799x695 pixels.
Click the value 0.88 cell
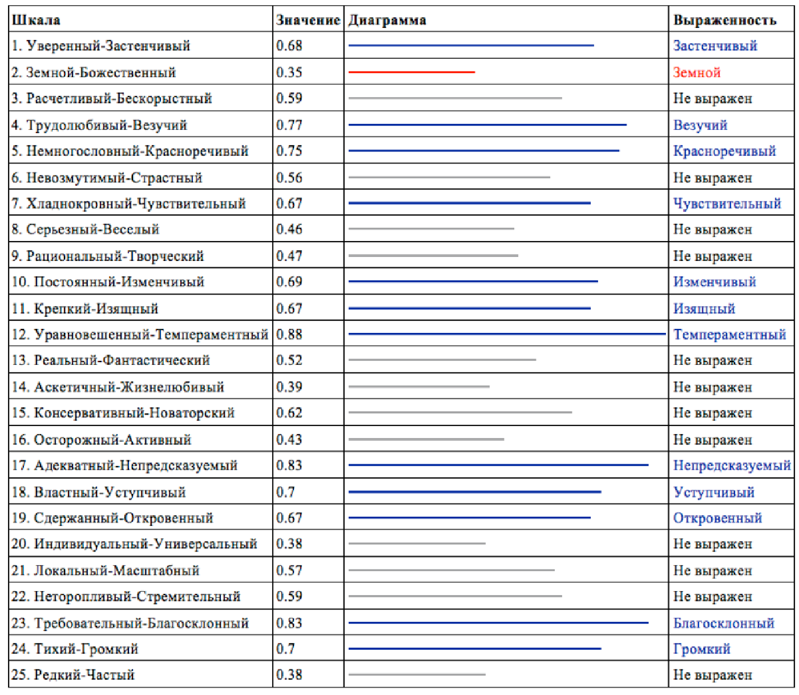point(289,335)
